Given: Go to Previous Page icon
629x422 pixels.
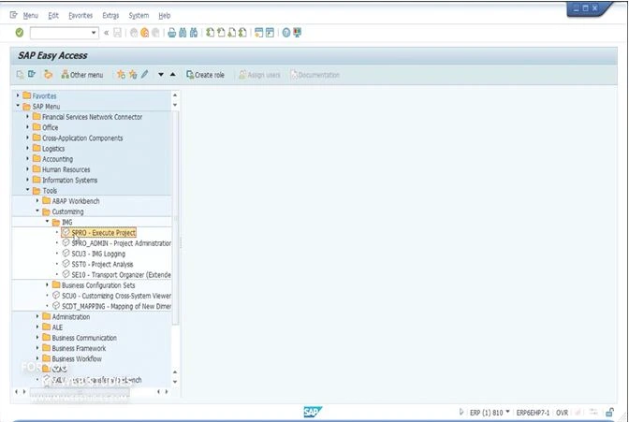Looking at the screenshot, I should (x=221, y=33).
